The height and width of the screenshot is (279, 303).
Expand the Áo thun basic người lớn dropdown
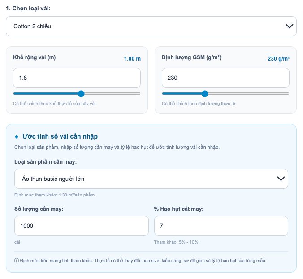click(151, 179)
